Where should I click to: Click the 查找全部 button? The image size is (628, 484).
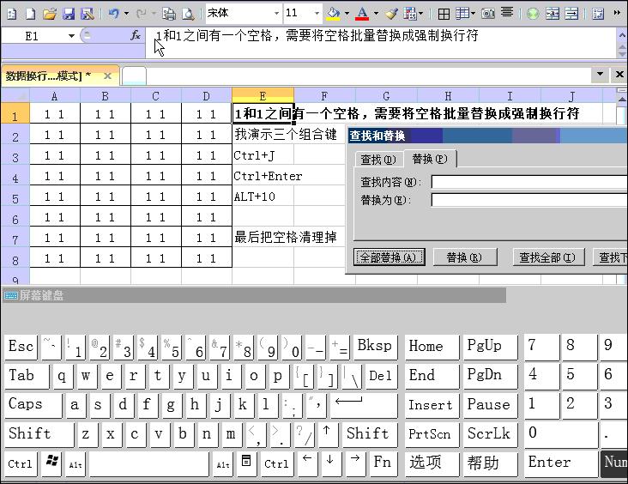click(x=548, y=257)
